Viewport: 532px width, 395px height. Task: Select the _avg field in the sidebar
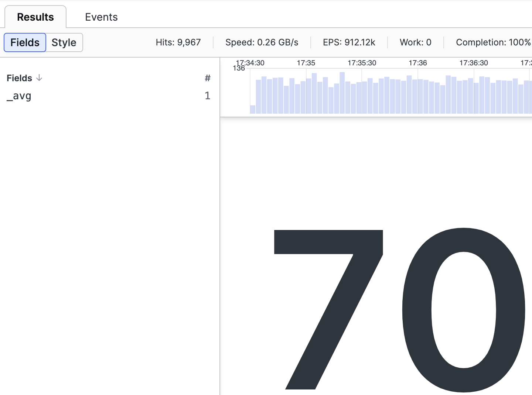(19, 96)
